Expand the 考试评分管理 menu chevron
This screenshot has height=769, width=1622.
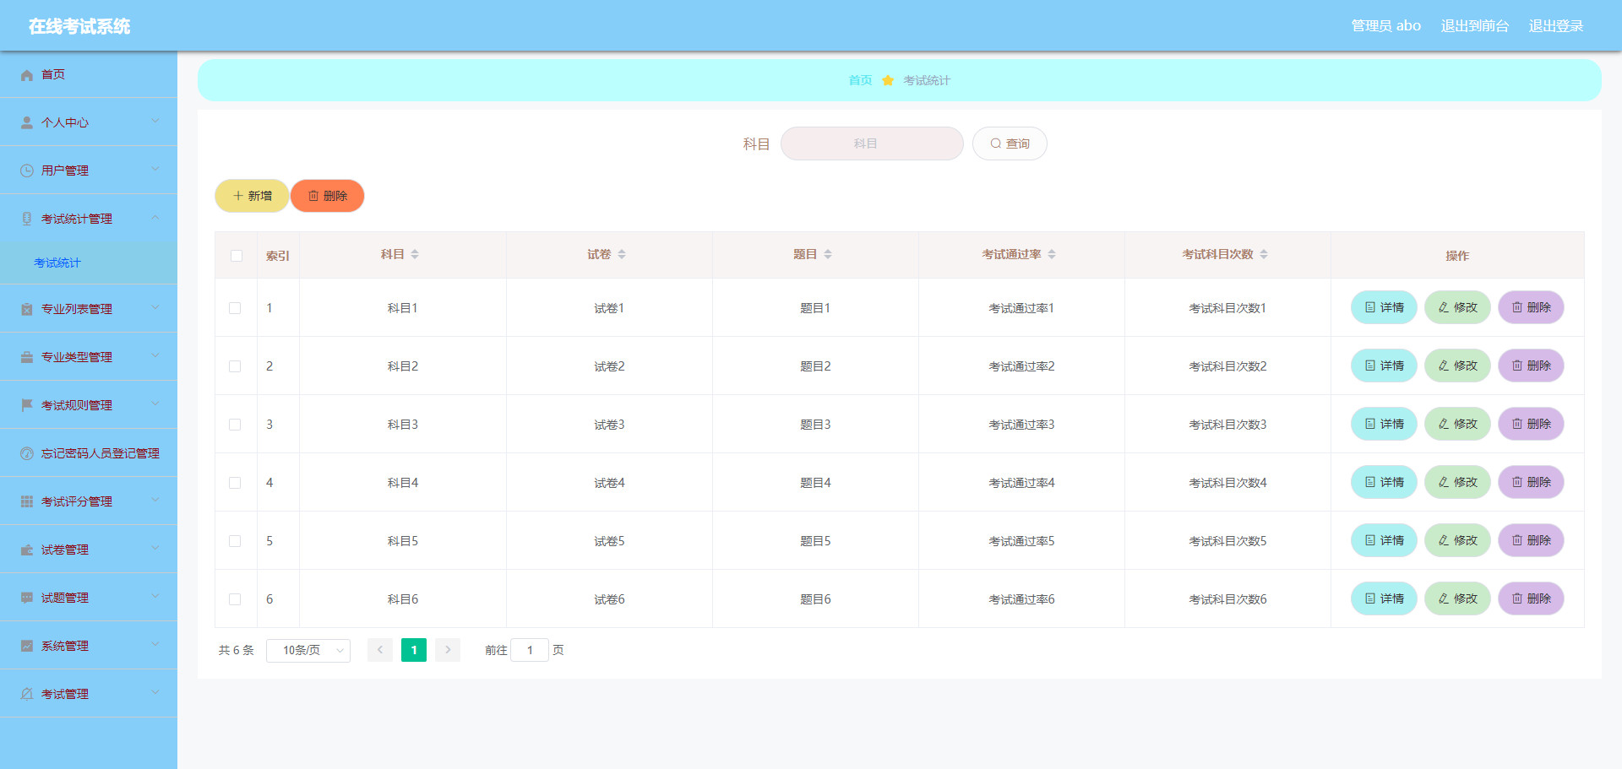pos(155,501)
